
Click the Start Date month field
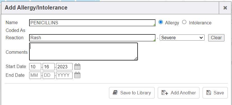point(35,67)
